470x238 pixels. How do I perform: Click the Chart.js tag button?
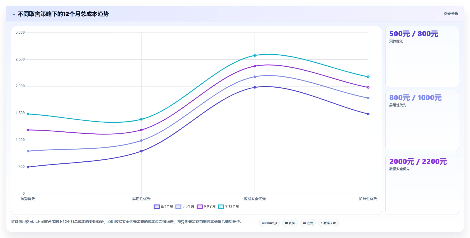[x=269, y=223]
